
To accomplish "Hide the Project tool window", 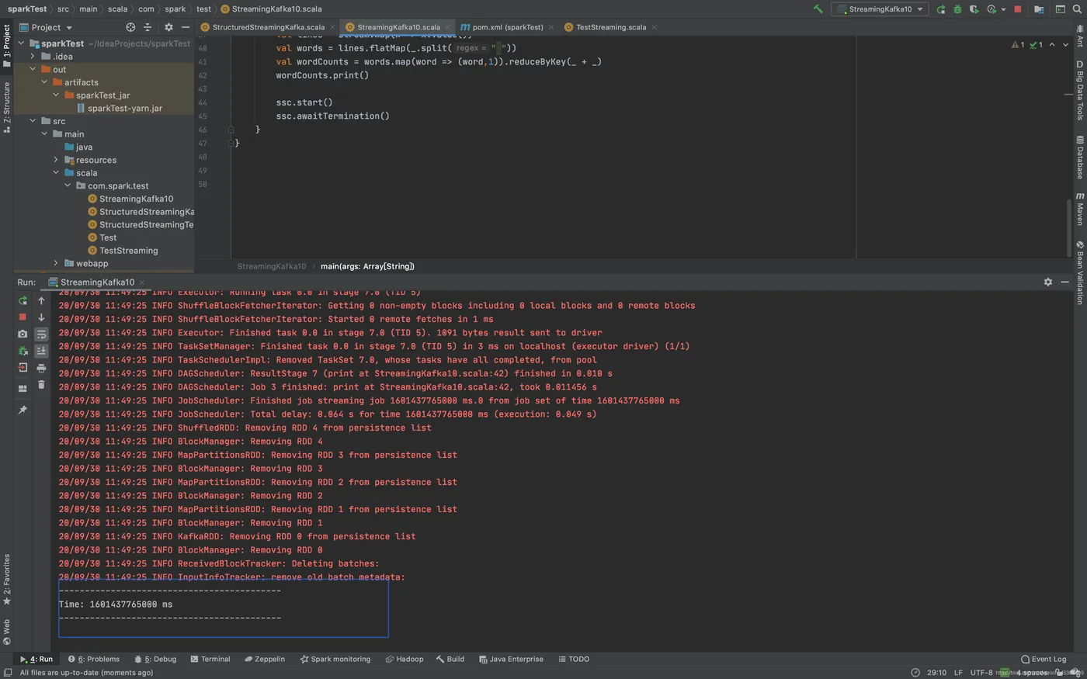I will point(186,27).
